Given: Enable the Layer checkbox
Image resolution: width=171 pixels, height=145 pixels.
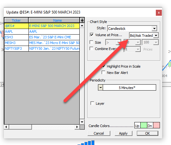Looking at the screenshot, I should click(92, 103).
